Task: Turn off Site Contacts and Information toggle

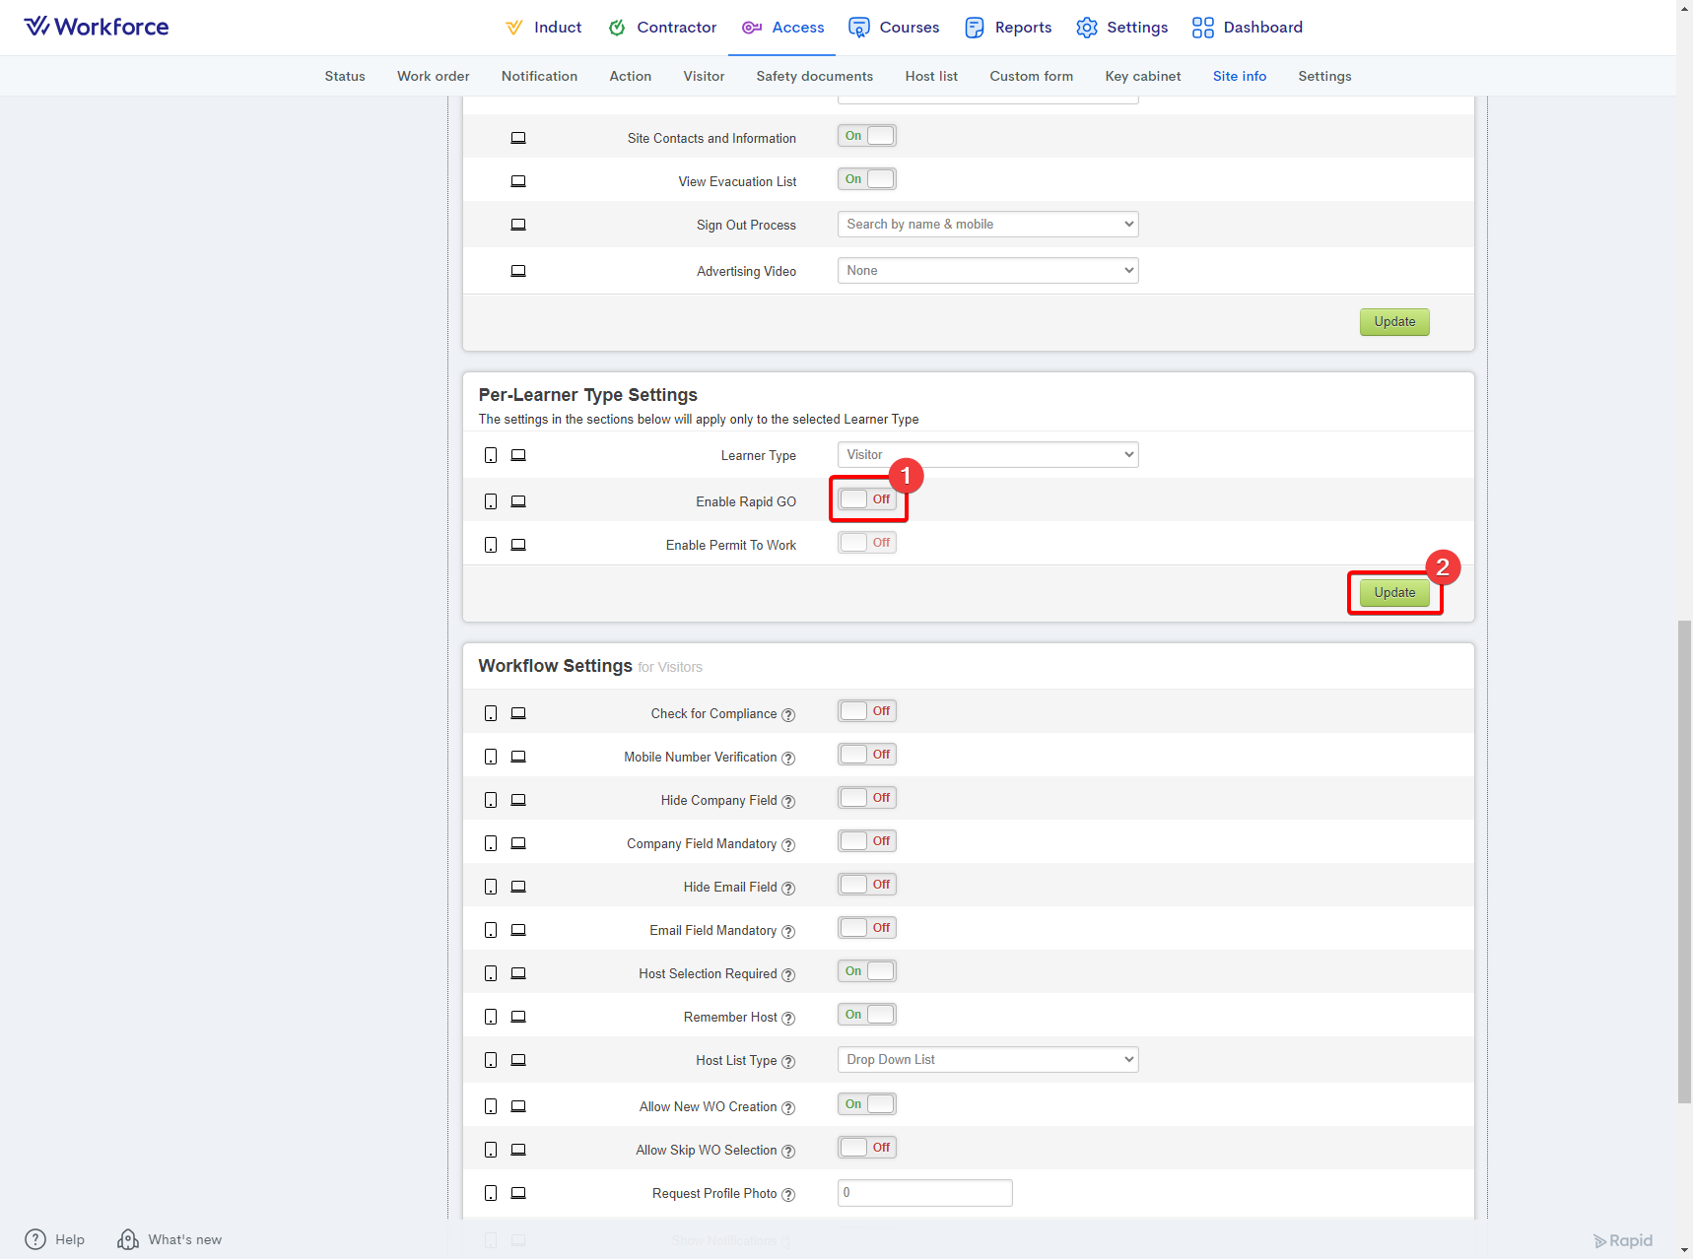Action: [867, 136]
